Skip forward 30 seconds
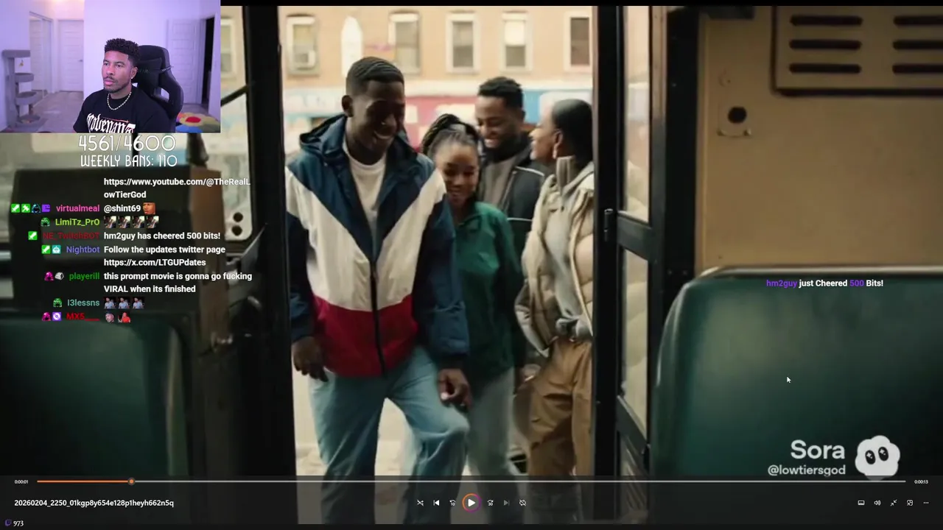 pos(490,503)
